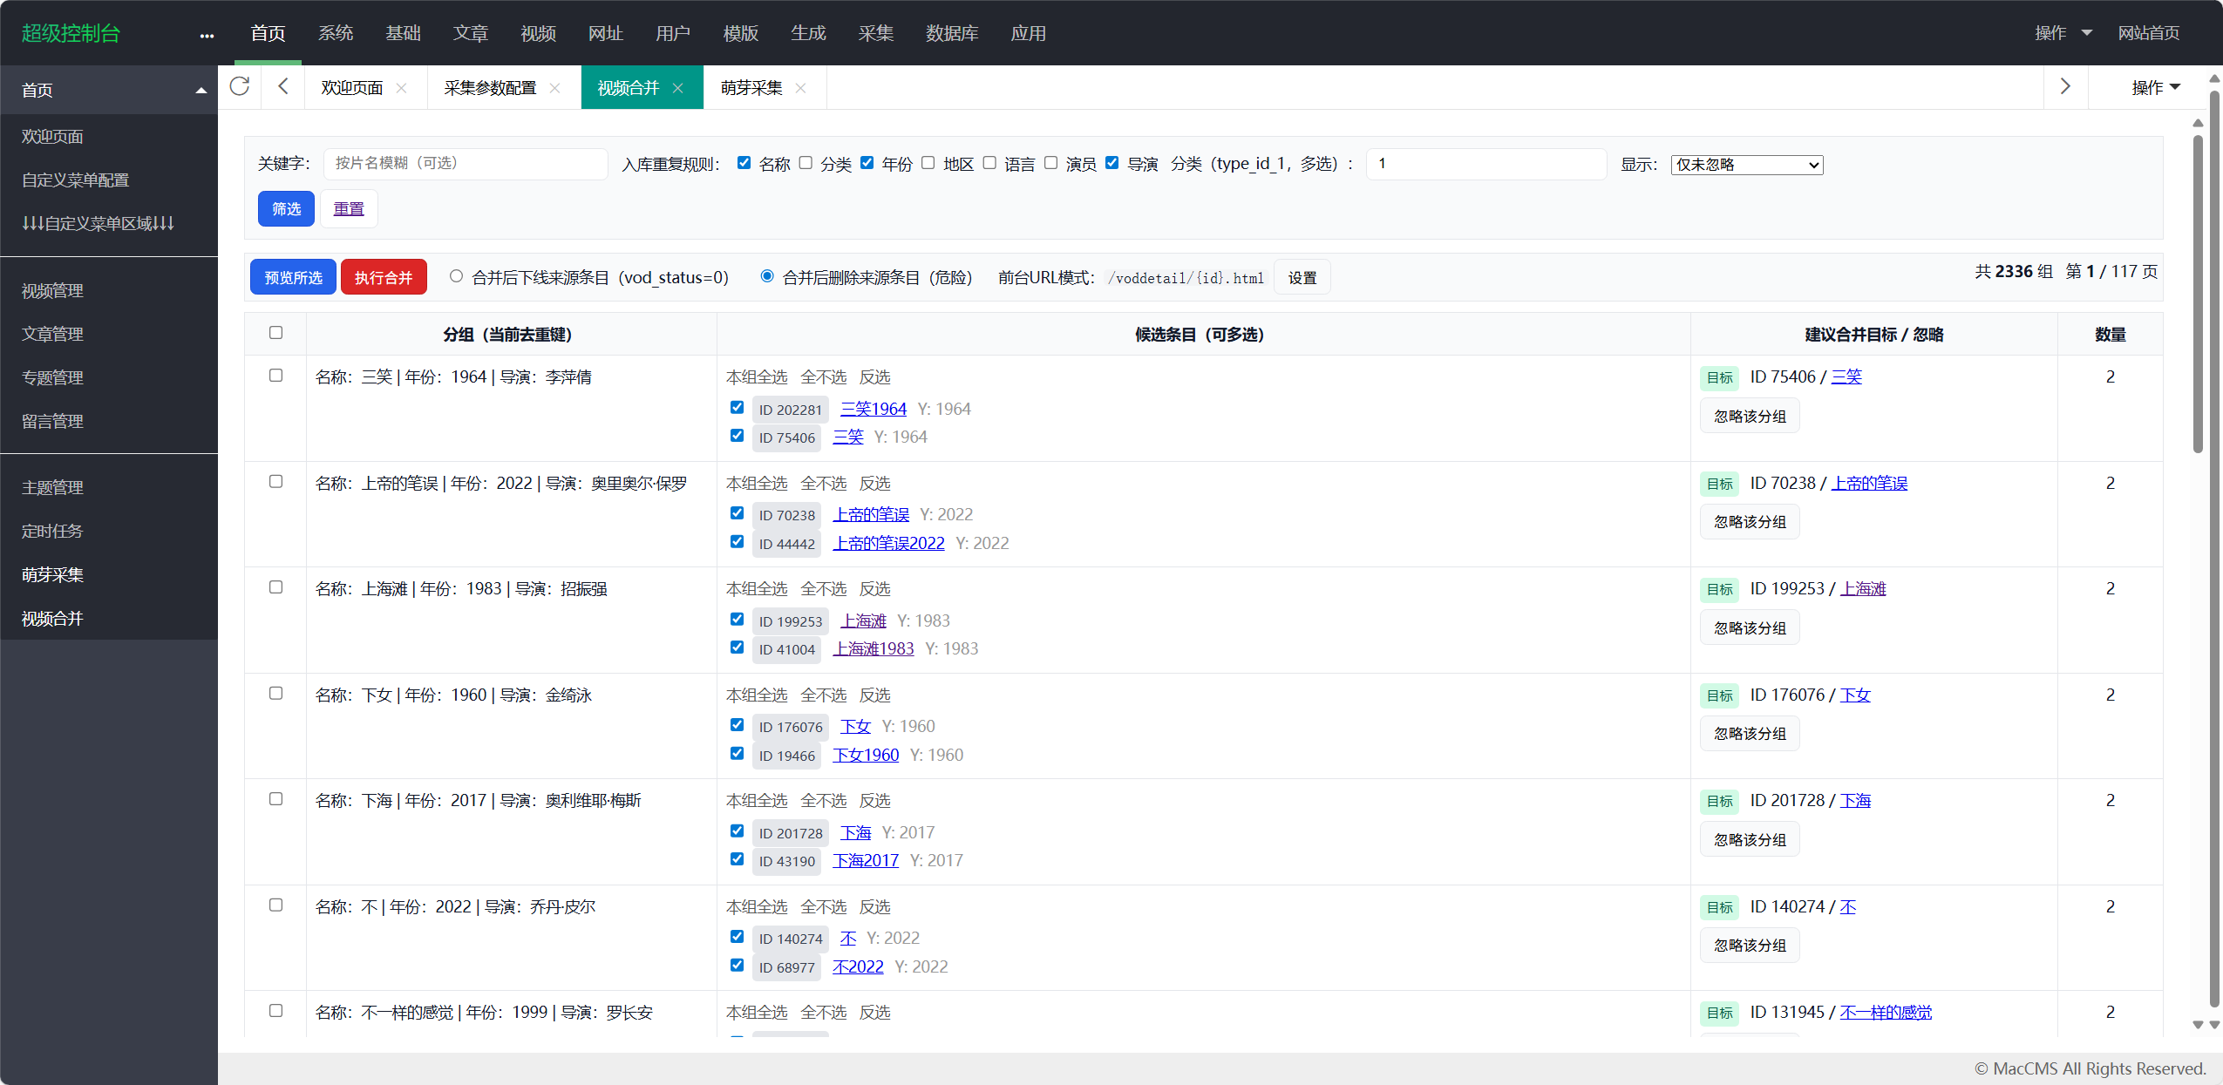Open the 三笑1964 candidate link

tap(874, 409)
